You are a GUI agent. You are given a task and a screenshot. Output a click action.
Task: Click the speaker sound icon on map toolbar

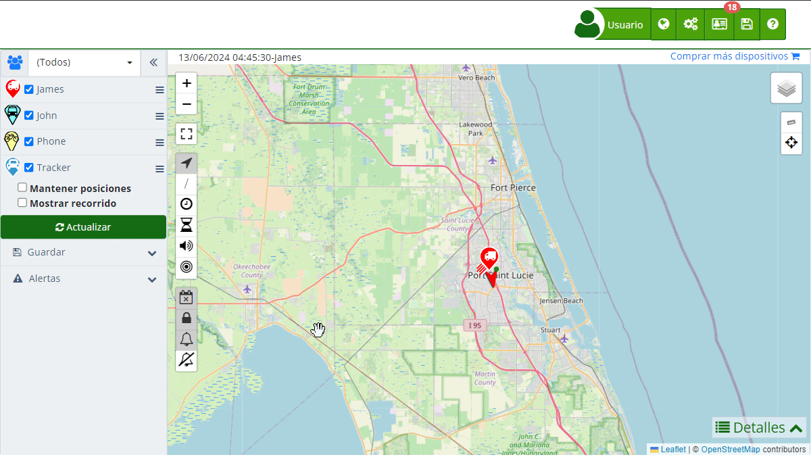tap(187, 246)
